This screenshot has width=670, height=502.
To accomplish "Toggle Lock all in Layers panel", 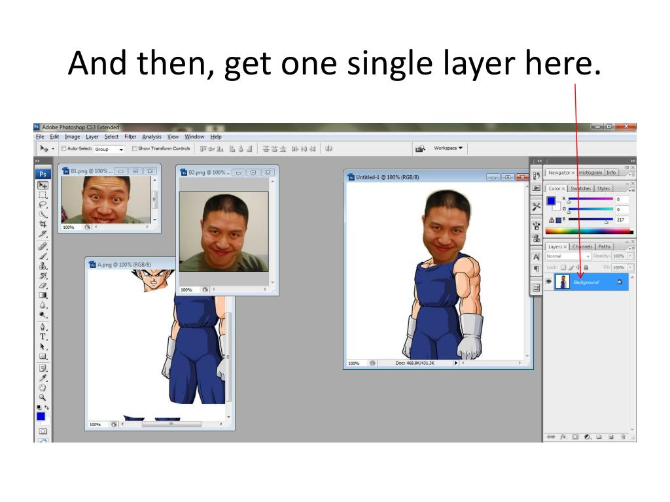I will tap(586, 267).
